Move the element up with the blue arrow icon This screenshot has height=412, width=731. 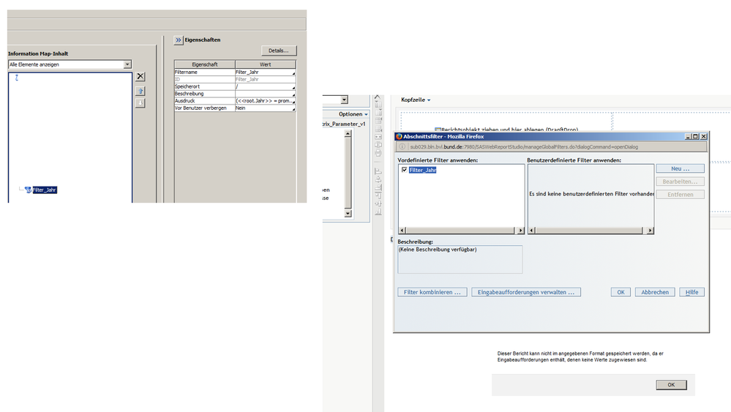pos(140,91)
